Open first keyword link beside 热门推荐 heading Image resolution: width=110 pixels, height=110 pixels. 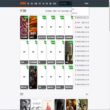49,11
